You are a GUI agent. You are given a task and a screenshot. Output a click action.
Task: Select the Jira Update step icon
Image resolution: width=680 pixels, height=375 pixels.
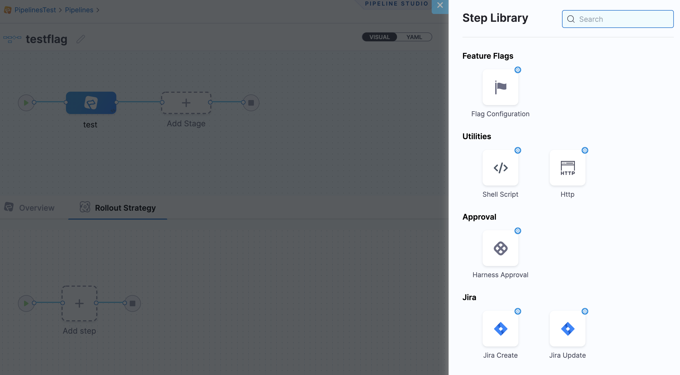click(567, 329)
